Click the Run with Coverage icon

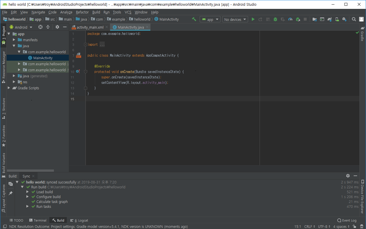[x=283, y=19]
